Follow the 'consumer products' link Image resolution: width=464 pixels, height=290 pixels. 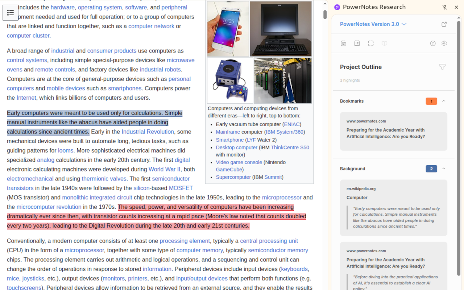click(112, 51)
